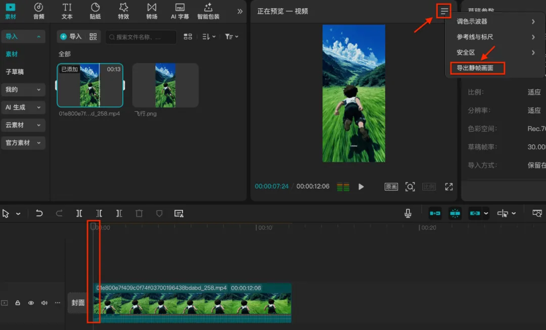The height and width of the screenshot is (330, 546).
Task: Select the video clip on the timeline
Action: click(x=192, y=303)
